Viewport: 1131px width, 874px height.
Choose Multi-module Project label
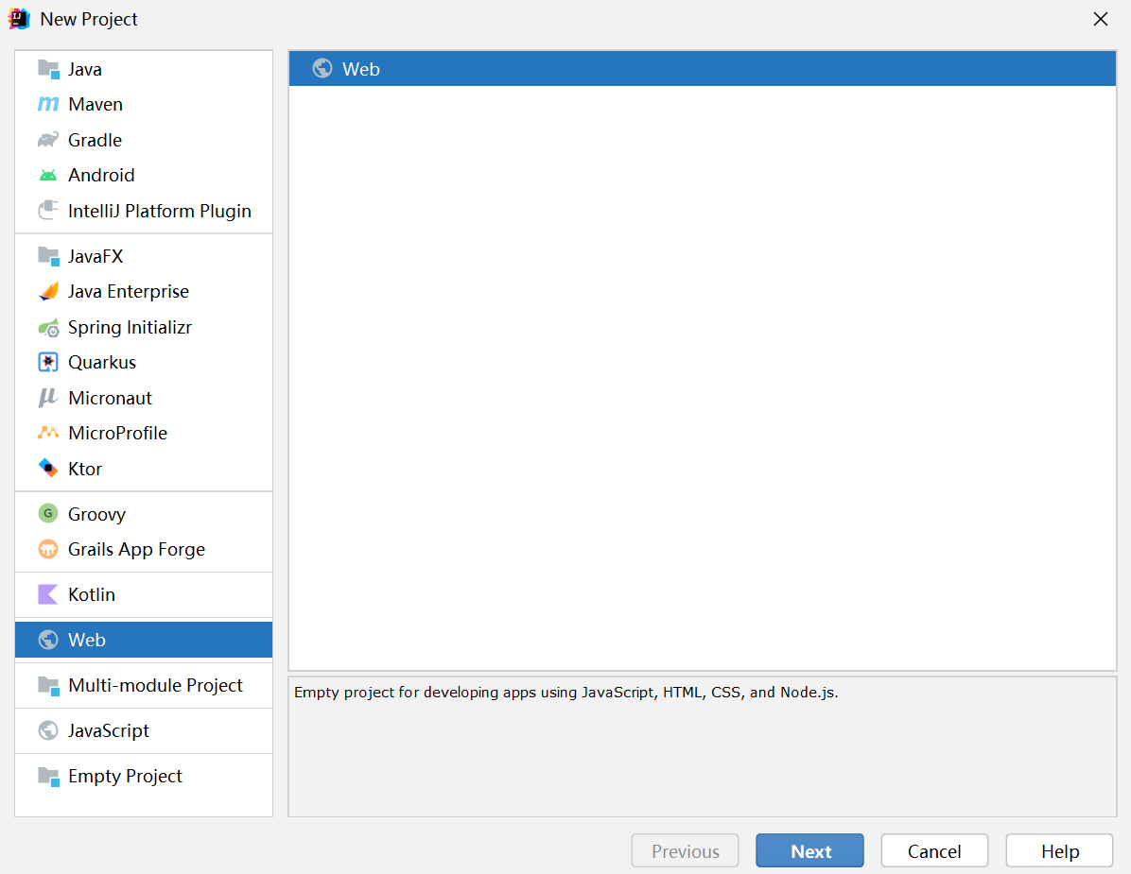[x=156, y=685]
